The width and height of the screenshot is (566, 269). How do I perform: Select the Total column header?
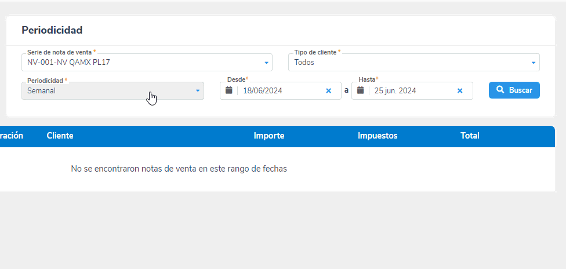(x=470, y=136)
